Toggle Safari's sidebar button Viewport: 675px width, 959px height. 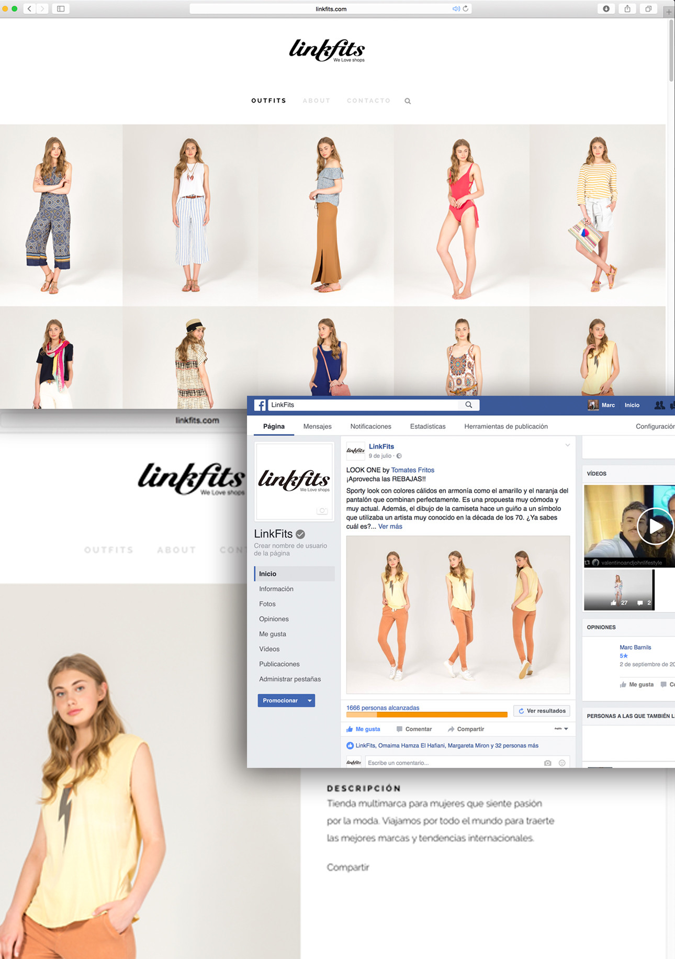[61, 8]
